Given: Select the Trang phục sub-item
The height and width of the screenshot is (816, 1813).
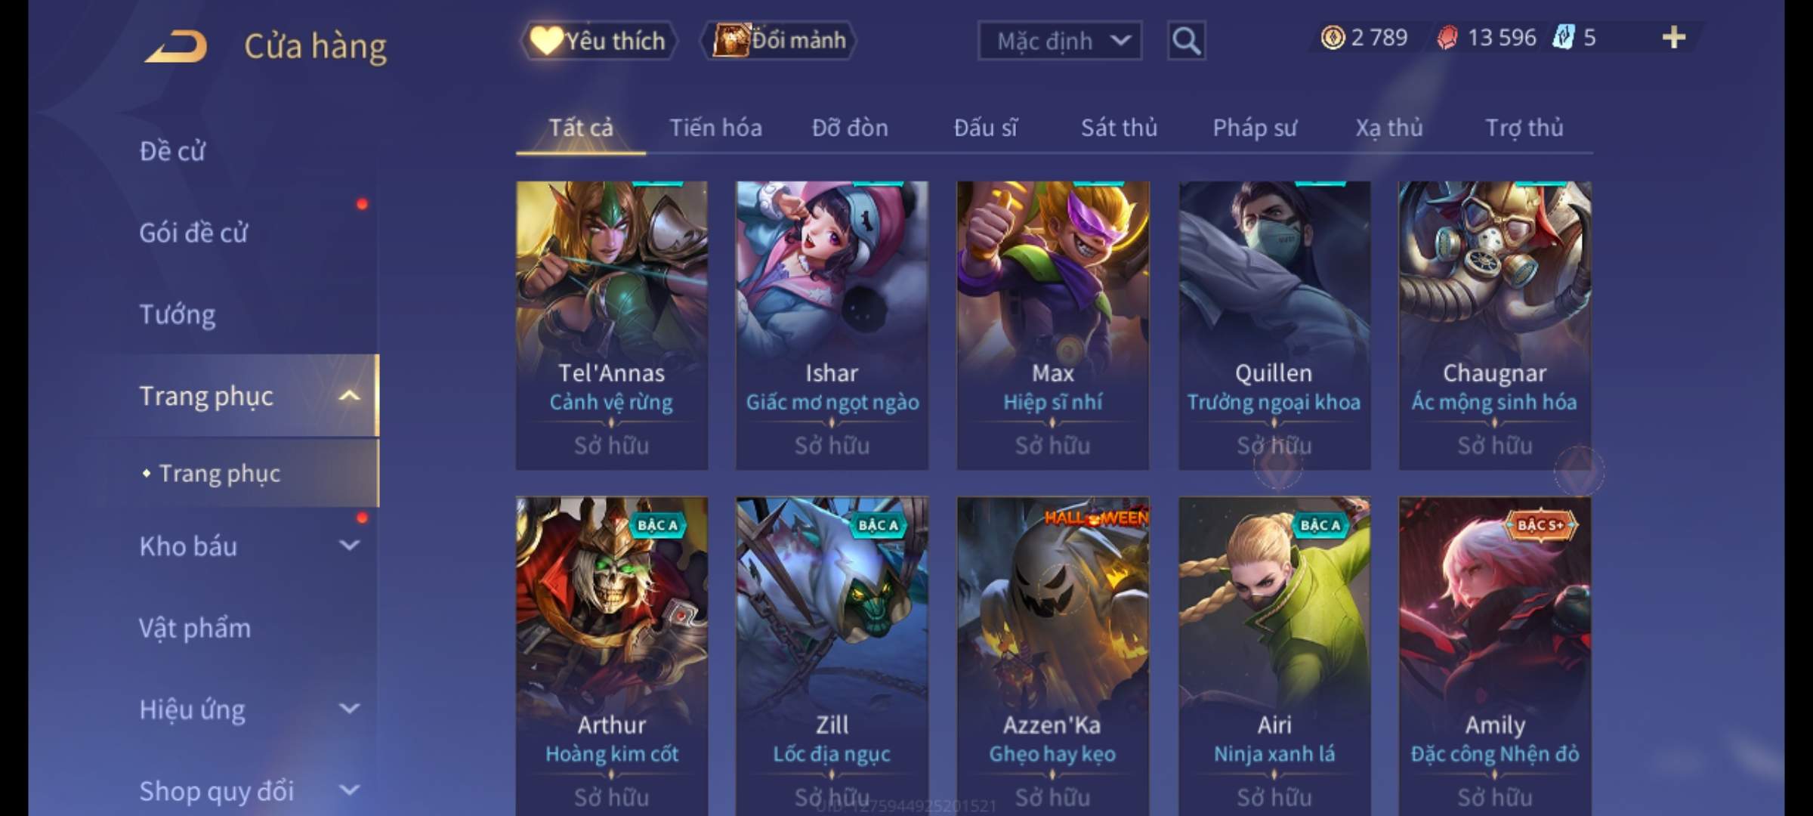Looking at the screenshot, I should (x=219, y=473).
